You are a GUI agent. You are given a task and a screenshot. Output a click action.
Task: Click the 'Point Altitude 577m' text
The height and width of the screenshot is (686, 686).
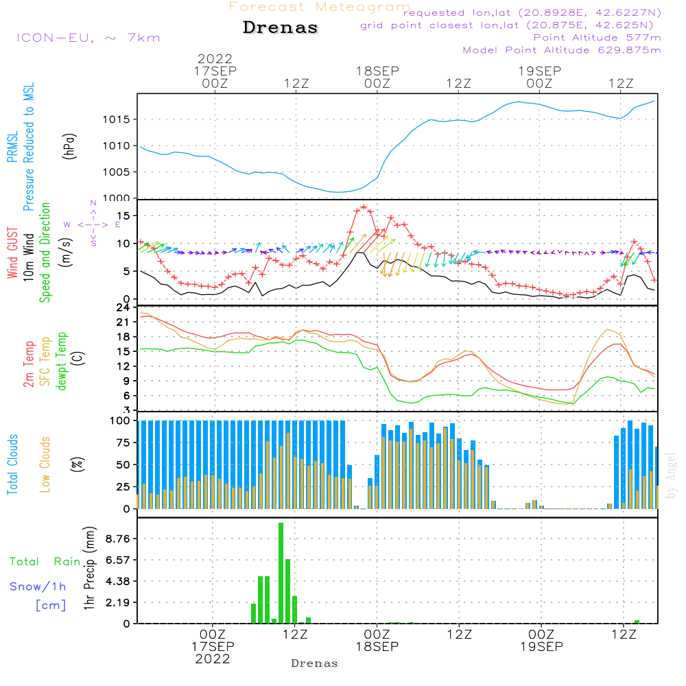597,38
